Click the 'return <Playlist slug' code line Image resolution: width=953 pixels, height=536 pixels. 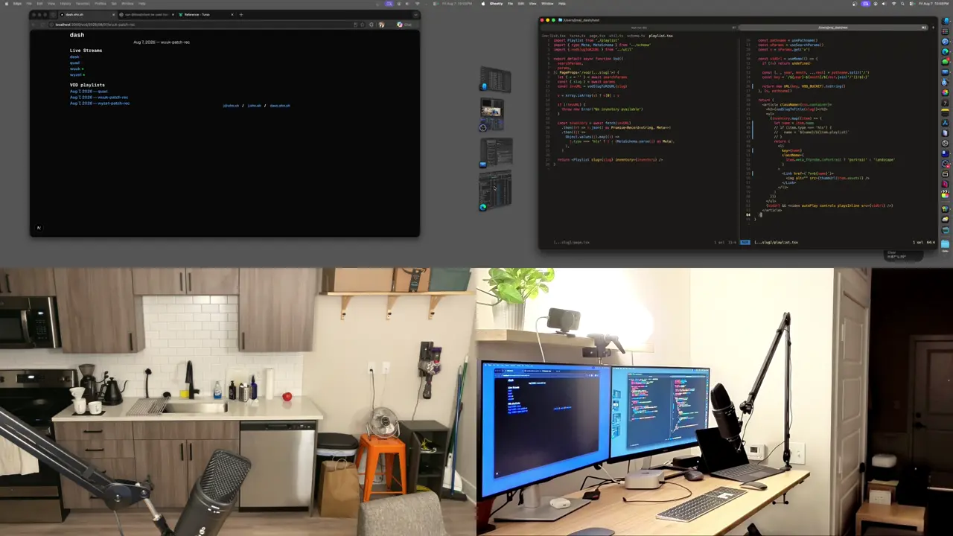(610, 160)
